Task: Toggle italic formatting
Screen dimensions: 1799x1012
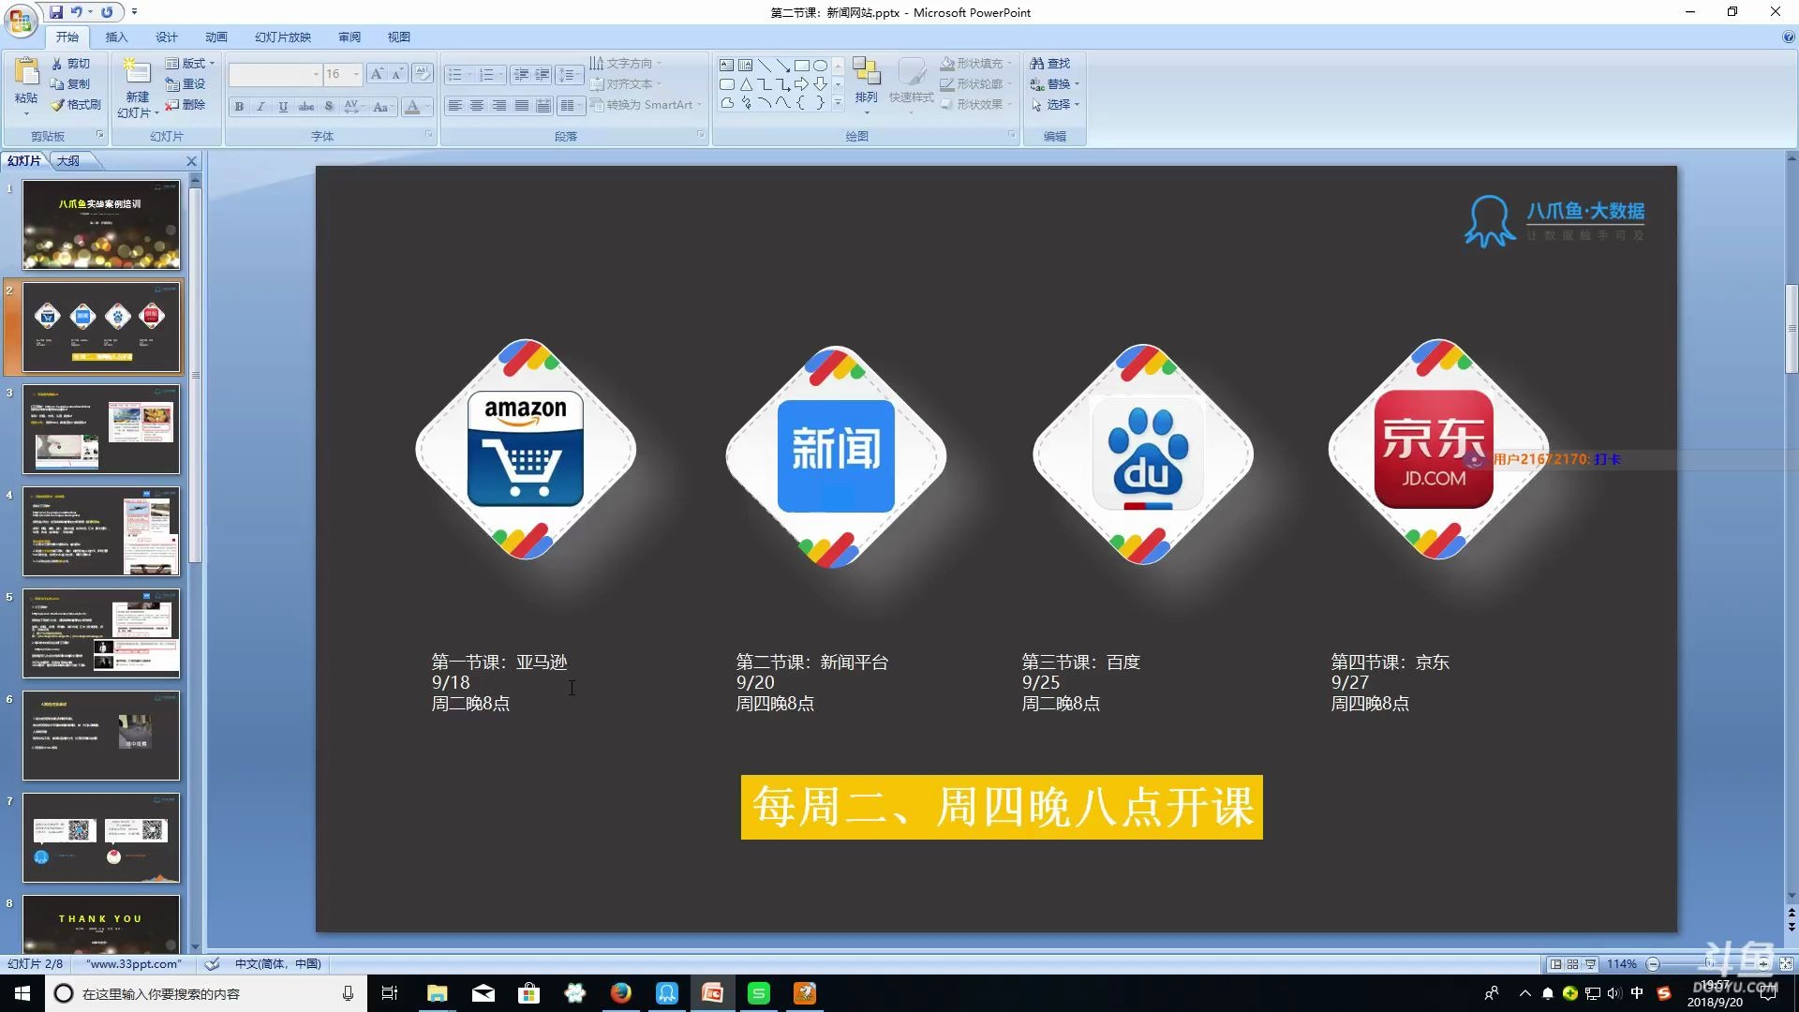Action: click(x=261, y=107)
